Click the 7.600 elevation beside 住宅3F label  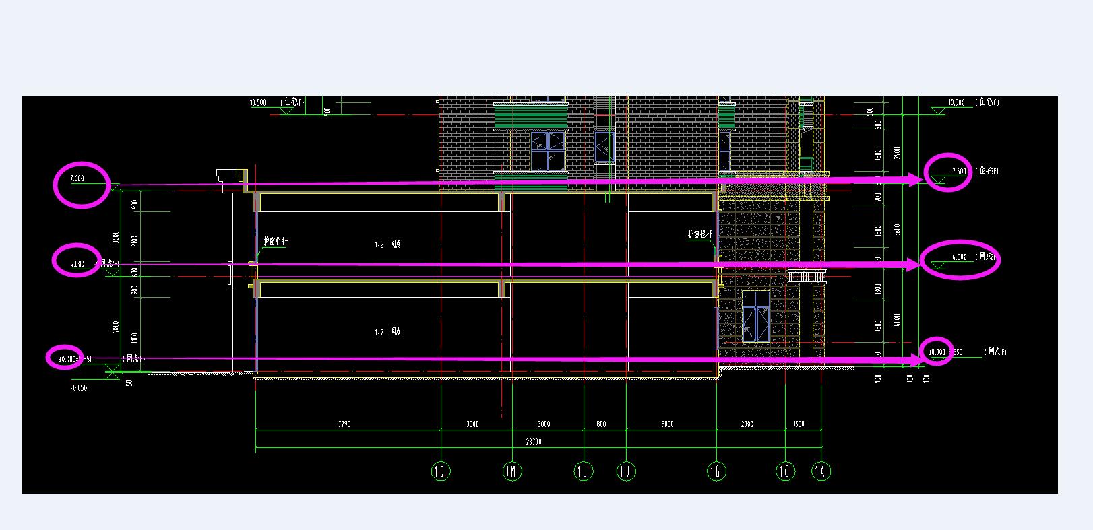click(959, 172)
